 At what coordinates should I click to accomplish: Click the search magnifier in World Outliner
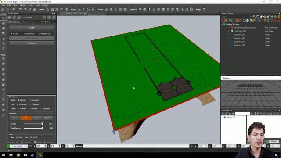254,17
